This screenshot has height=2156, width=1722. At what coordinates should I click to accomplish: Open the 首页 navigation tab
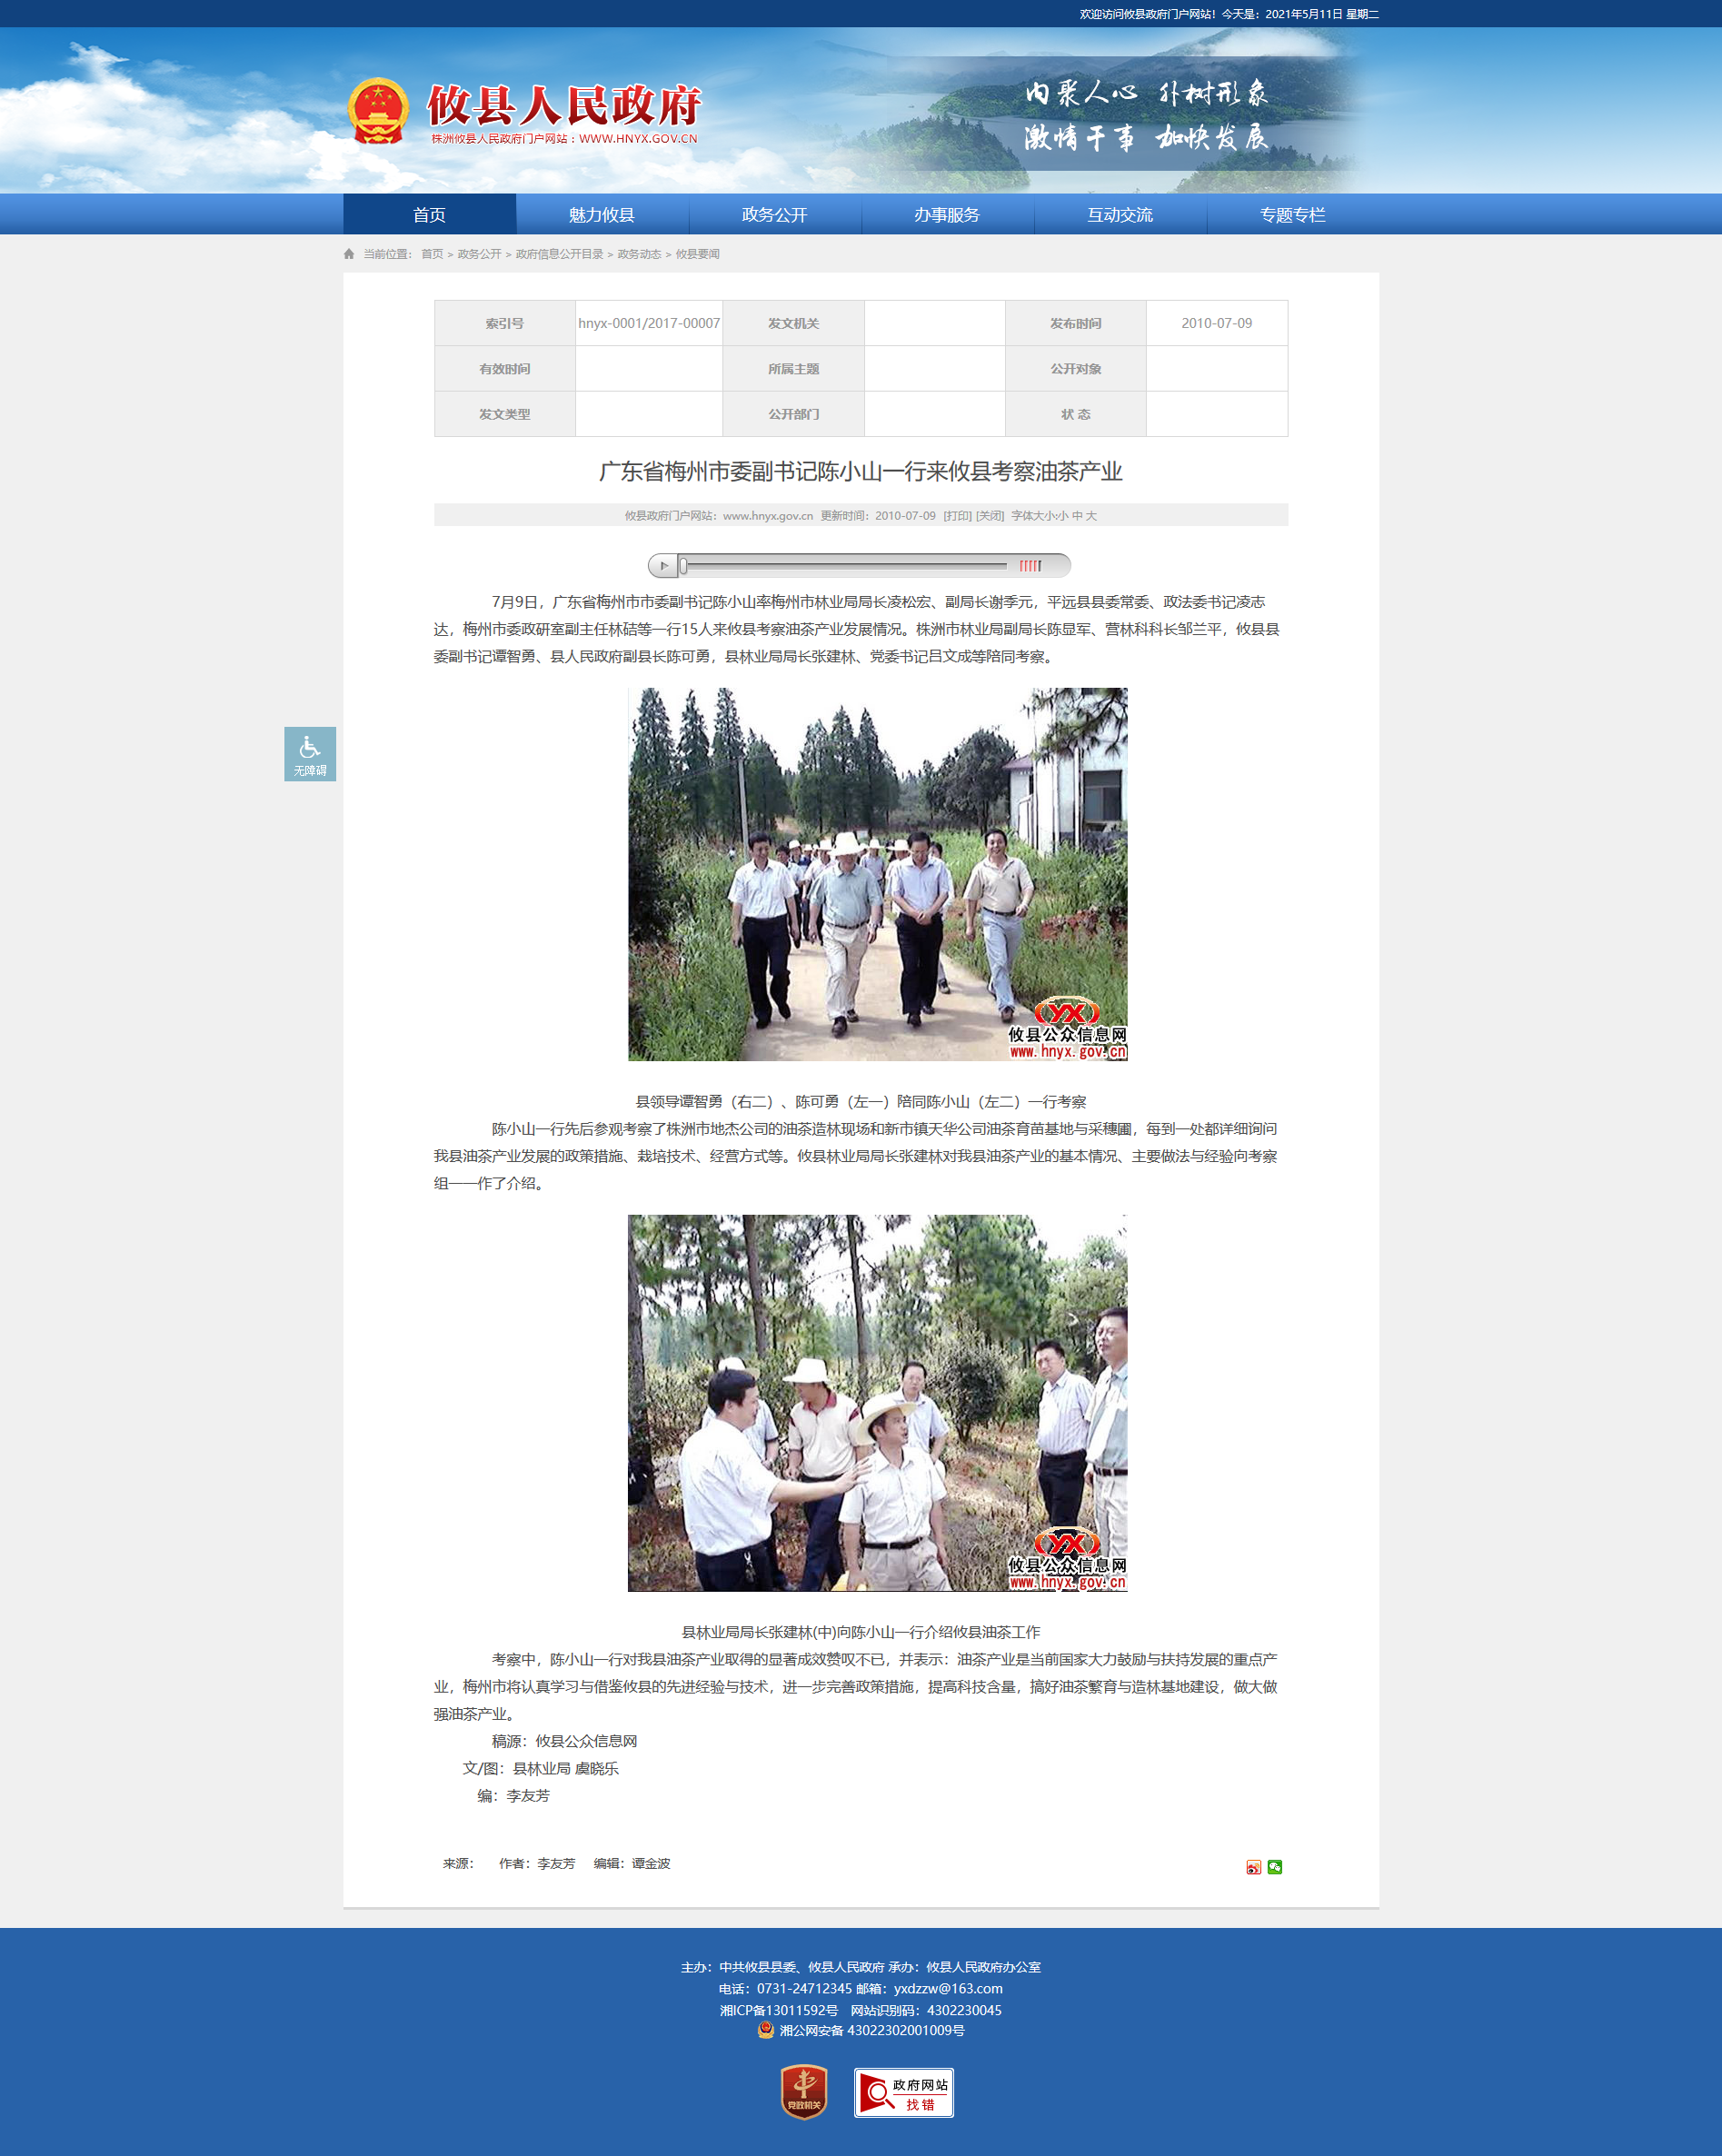pyautogui.click(x=429, y=215)
